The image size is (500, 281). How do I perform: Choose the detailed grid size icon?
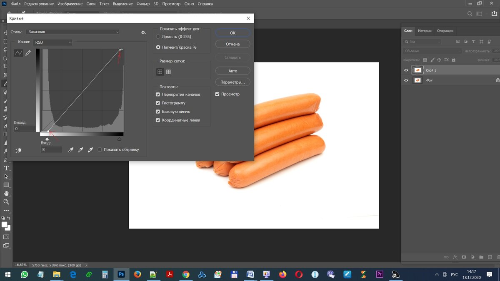pyautogui.click(x=169, y=72)
